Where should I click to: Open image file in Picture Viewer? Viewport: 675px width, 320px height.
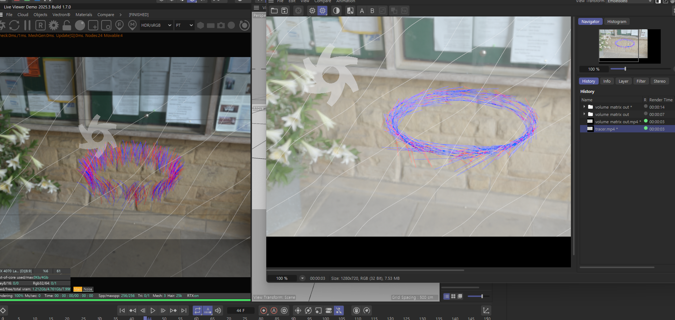coord(274,11)
